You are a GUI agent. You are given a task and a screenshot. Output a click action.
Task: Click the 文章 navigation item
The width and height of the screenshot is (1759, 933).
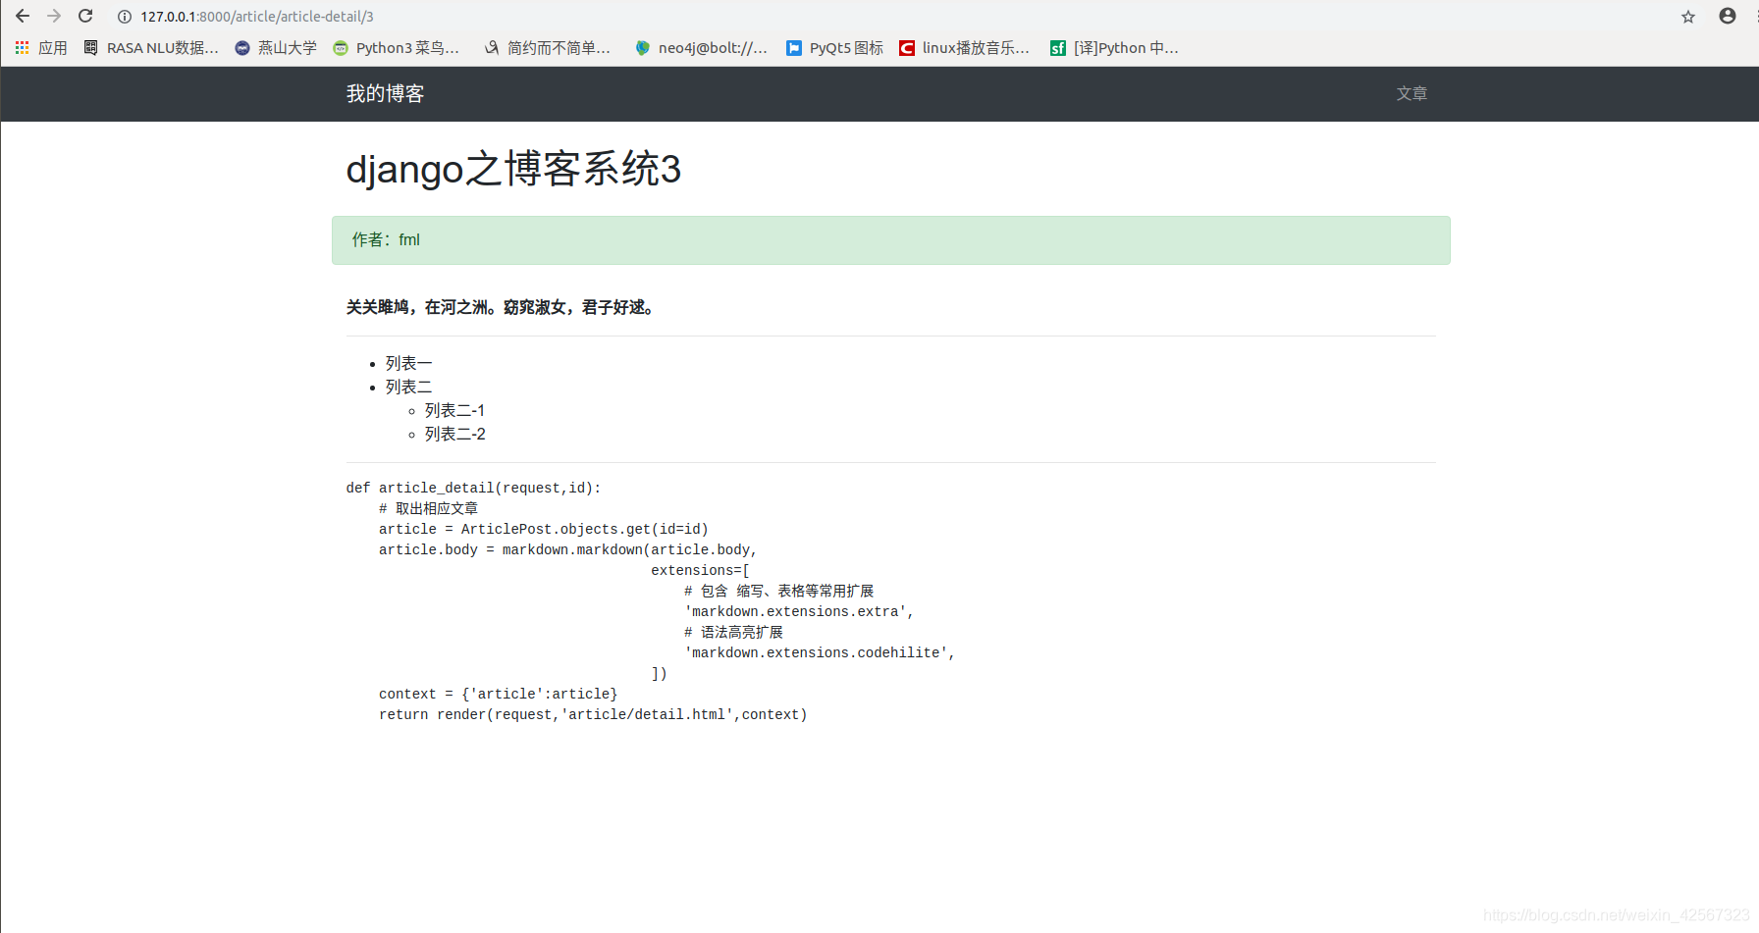(x=1412, y=93)
